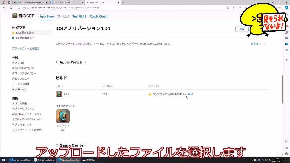
Task: Show hidden tray icons chevron
Action: point(252,160)
